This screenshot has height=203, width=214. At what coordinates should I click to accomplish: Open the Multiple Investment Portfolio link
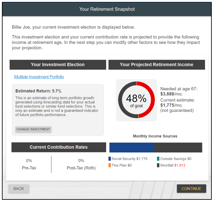pos(39,77)
